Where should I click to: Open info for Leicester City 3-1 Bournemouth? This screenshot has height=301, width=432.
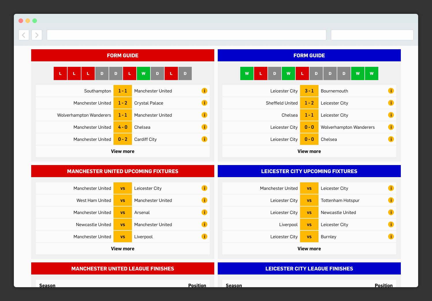click(391, 91)
